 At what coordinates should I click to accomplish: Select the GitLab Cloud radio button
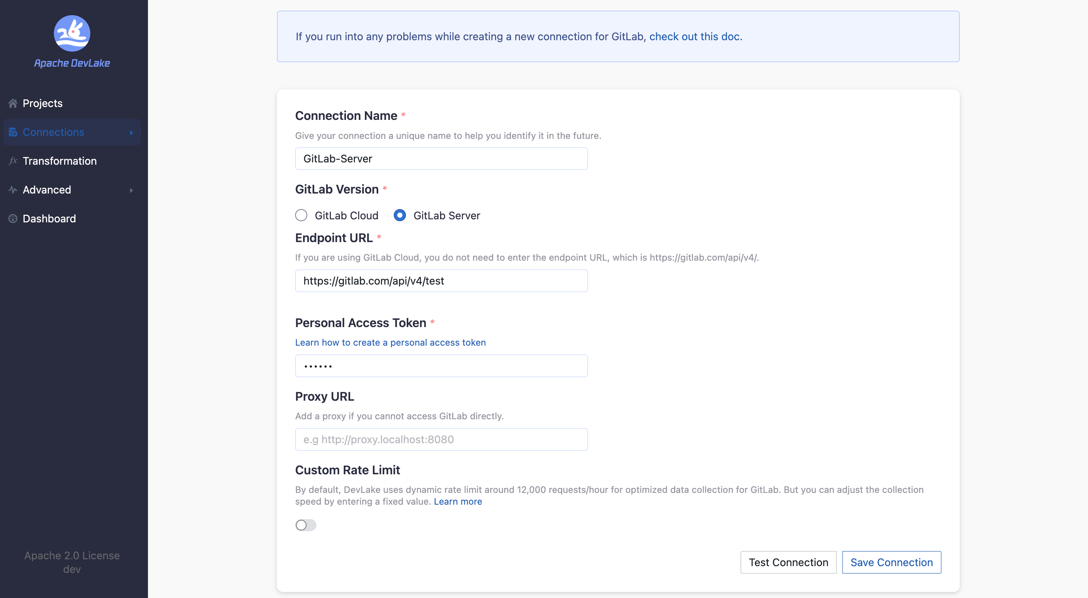[x=301, y=216]
